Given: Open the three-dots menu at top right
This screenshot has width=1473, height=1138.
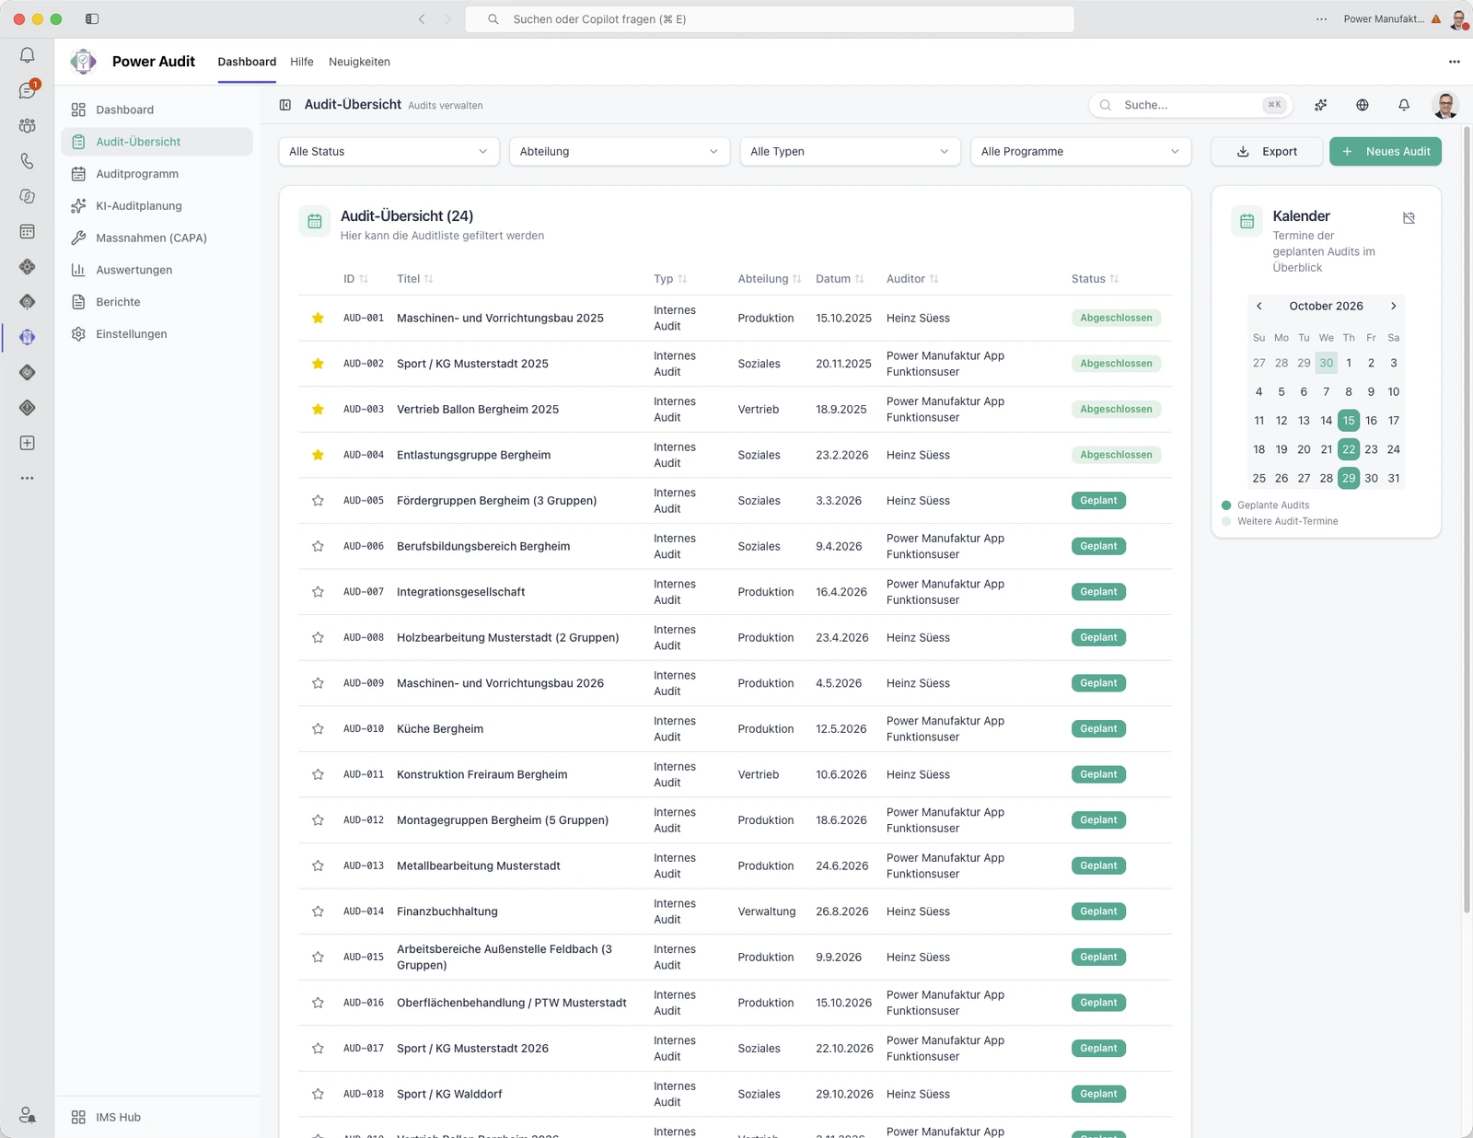Looking at the screenshot, I should [1455, 62].
